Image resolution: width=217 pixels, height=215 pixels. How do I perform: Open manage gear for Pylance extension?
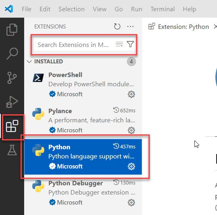click(x=131, y=130)
